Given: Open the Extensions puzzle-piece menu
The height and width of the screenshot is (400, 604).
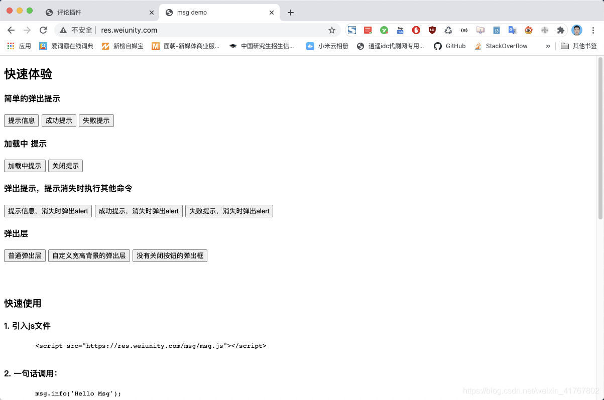Looking at the screenshot, I should (561, 30).
